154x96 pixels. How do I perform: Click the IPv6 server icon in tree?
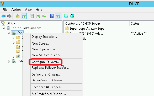14,61
